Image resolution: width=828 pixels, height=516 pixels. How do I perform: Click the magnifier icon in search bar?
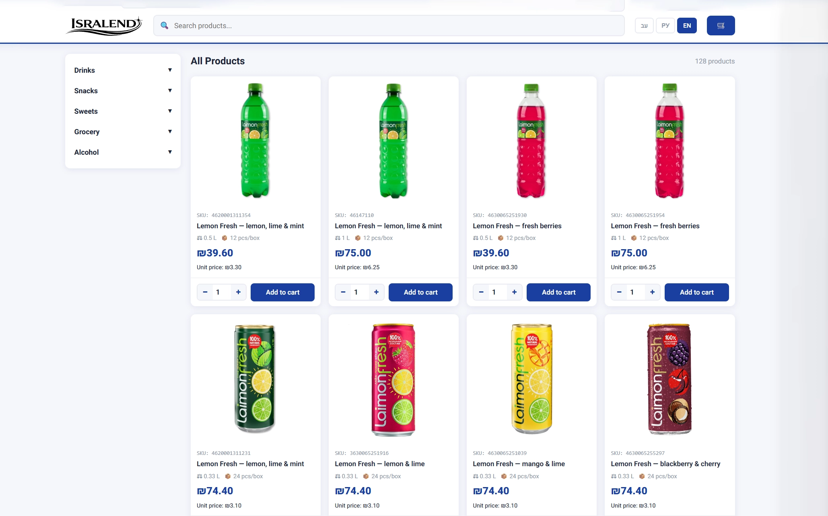click(164, 26)
